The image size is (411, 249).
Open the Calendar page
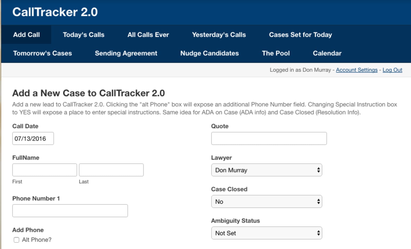[x=327, y=53]
